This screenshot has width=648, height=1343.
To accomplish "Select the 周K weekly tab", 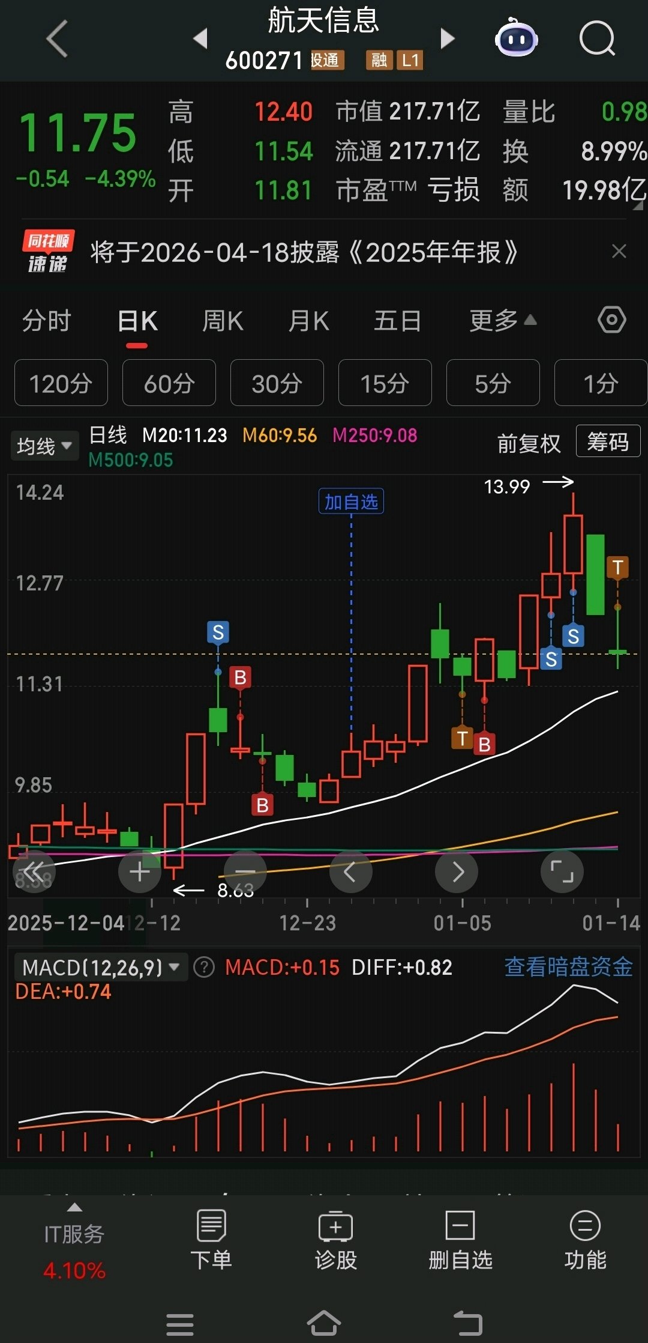I will click(223, 320).
